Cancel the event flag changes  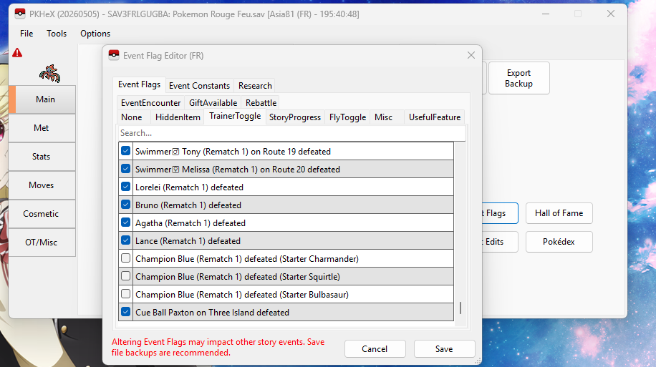coord(375,349)
